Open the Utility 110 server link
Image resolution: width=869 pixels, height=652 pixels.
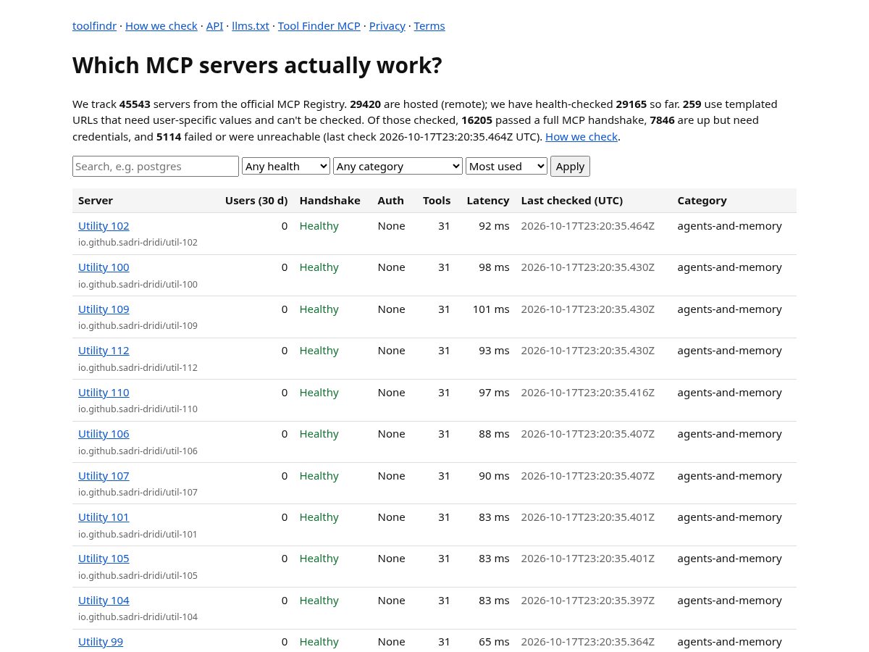tap(104, 393)
